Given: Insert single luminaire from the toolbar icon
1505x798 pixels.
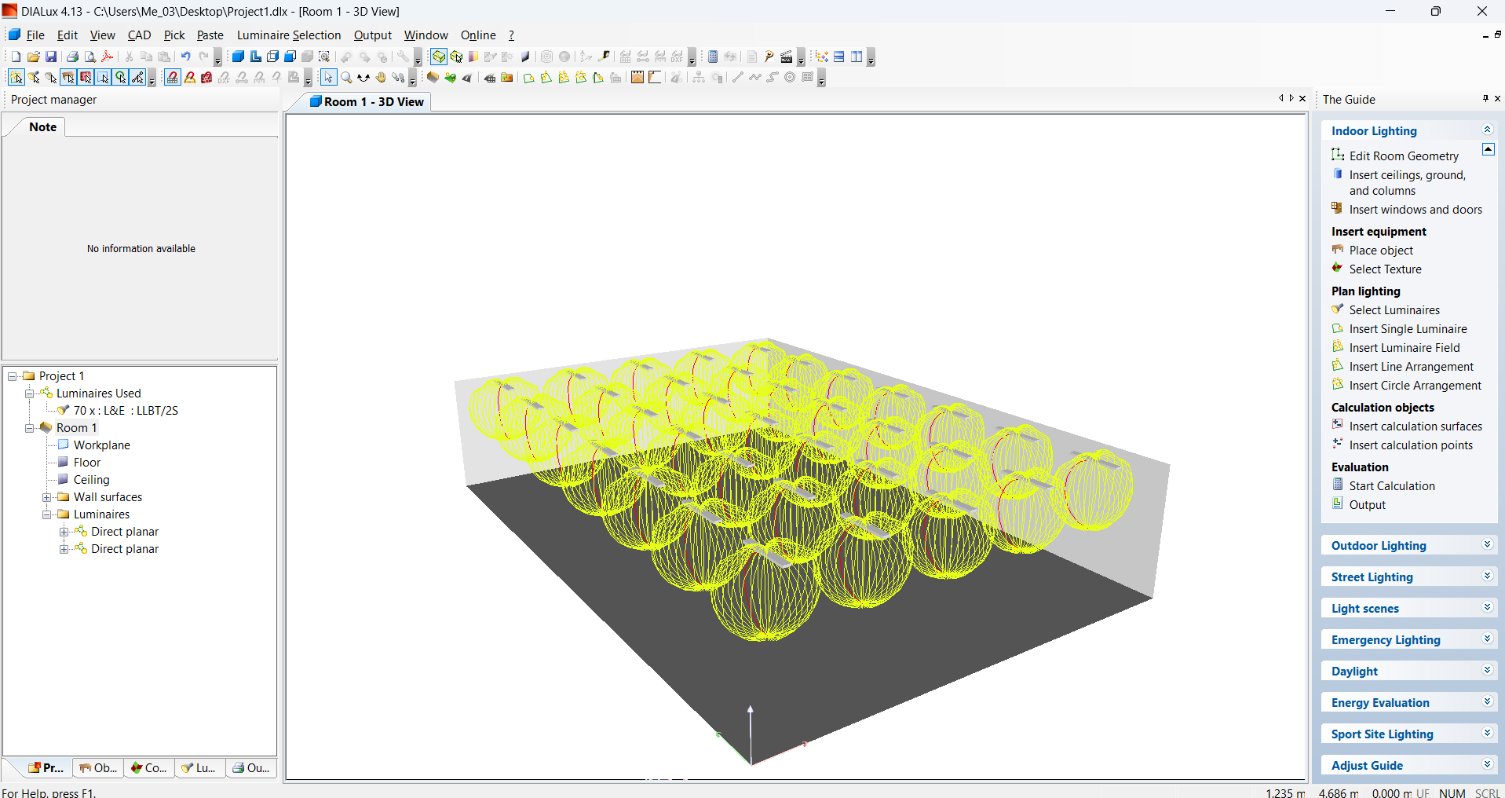Looking at the screenshot, I should (x=528, y=77).
